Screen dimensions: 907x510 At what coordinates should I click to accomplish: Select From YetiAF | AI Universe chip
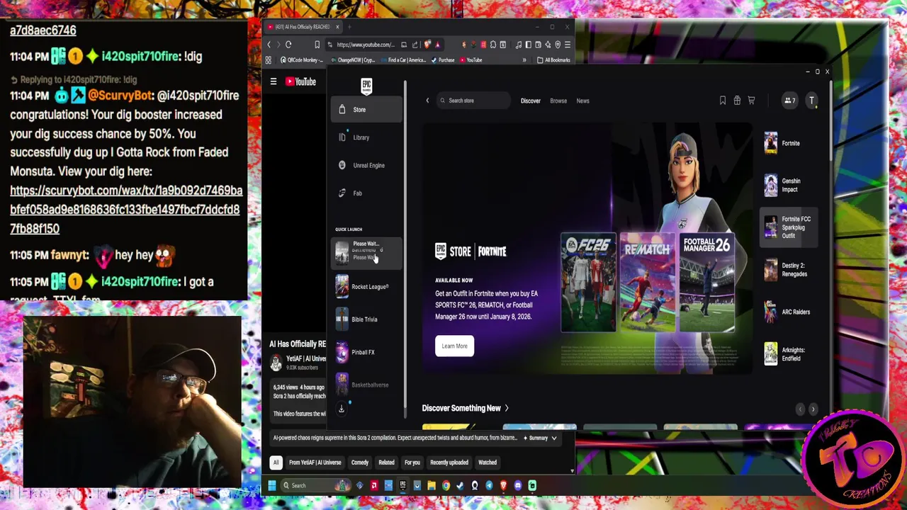point(315,463)
